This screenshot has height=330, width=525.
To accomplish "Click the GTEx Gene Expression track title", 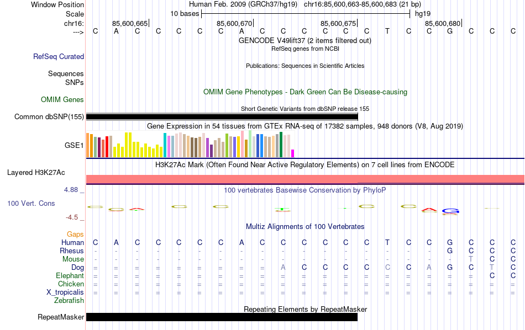I will [x=305, y=126].
